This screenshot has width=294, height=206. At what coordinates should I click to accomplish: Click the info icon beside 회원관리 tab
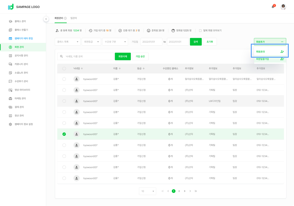(x=65, y=18)
